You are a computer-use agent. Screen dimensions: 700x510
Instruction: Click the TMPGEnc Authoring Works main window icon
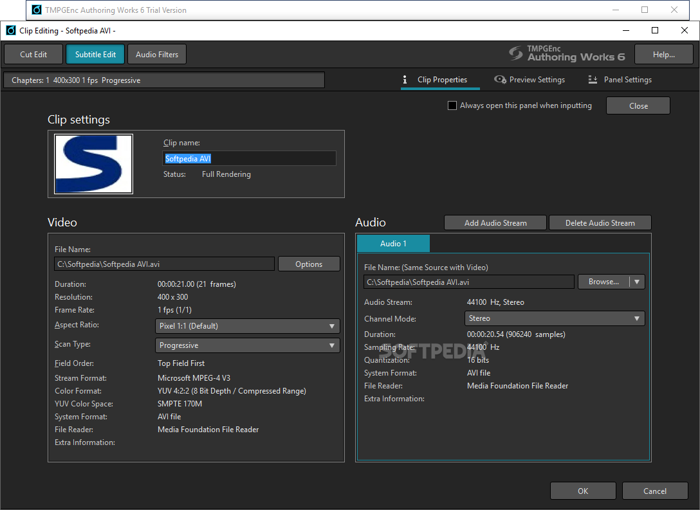pos(37,10)
